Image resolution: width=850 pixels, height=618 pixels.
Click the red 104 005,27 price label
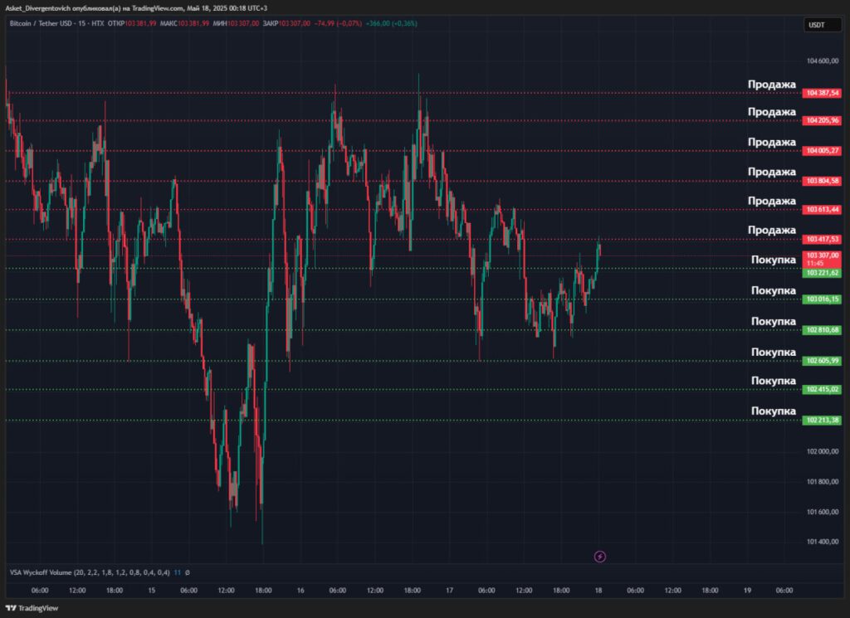pos(822,151)
